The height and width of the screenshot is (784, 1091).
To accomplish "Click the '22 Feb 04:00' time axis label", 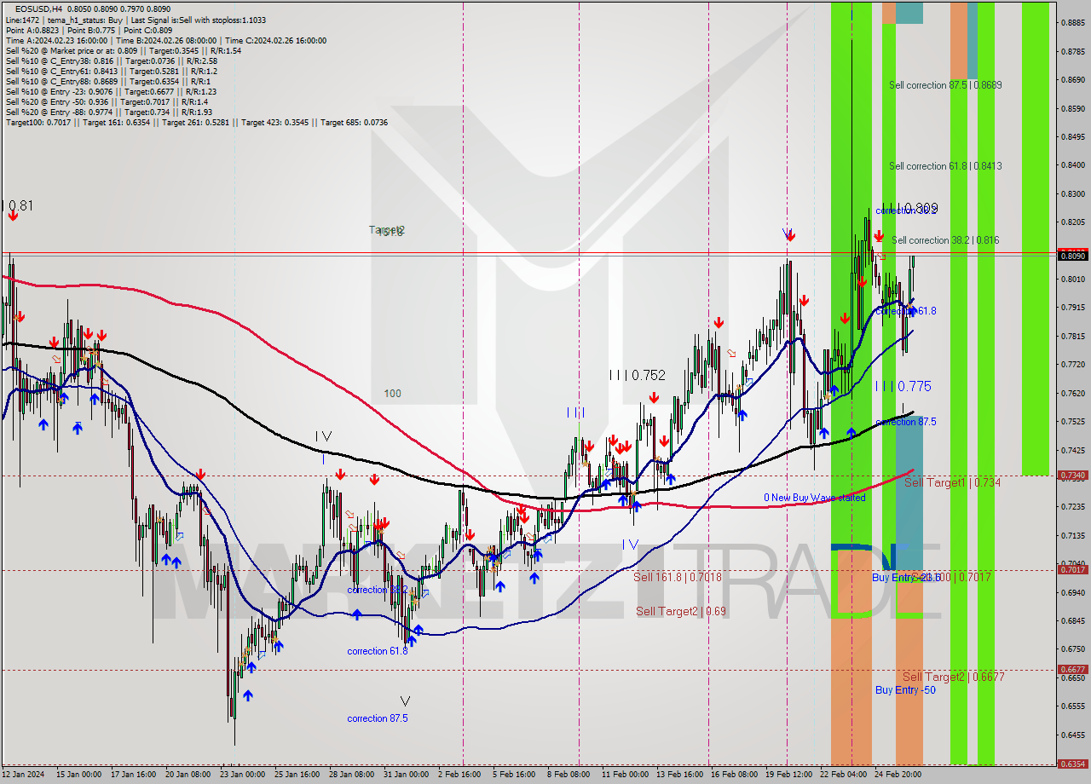I will tap(844, 775).
